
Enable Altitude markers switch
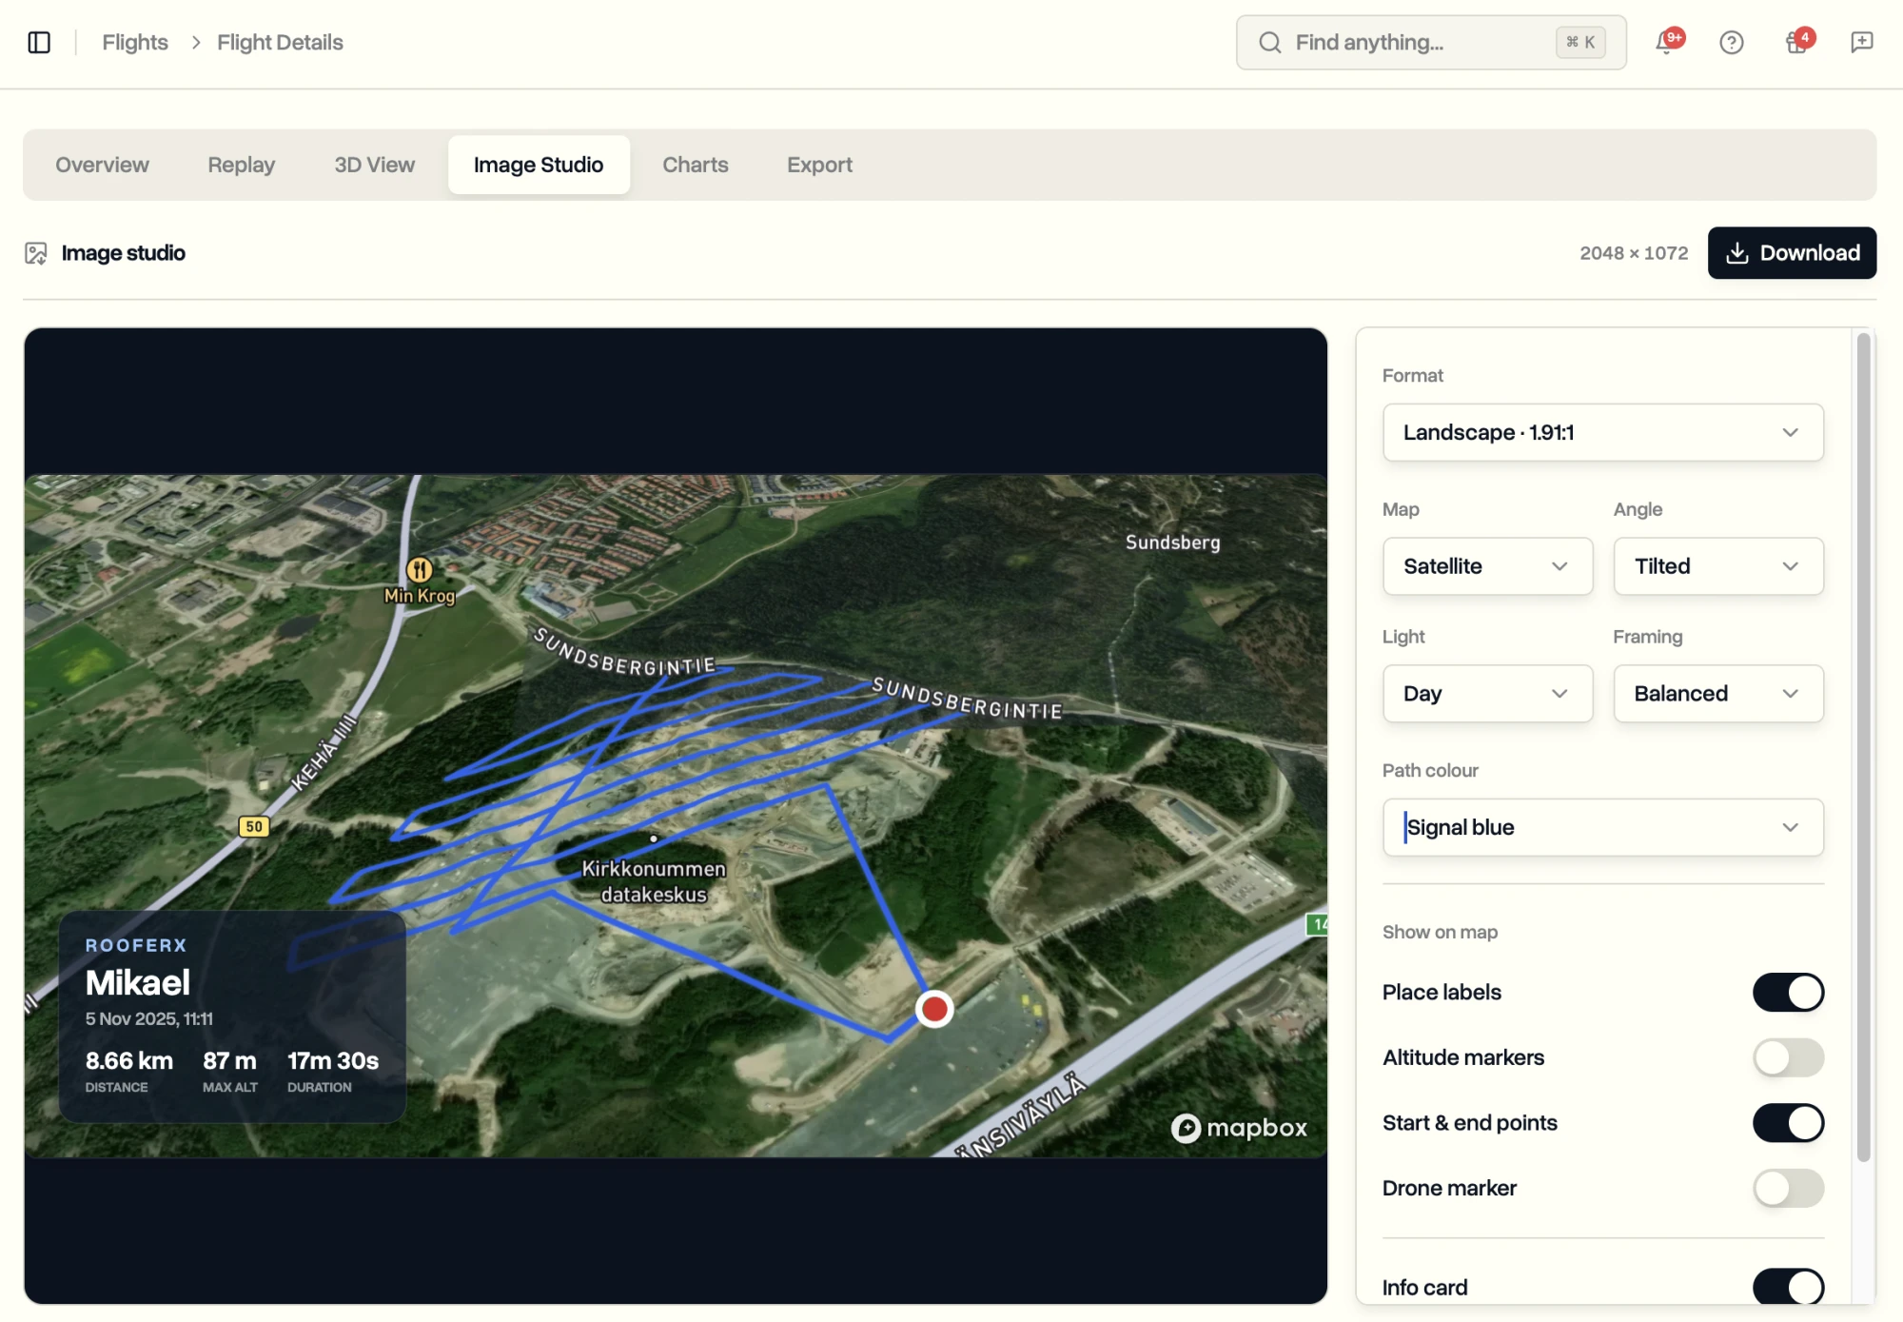pyautogui.click(x=1788, y=1057)
